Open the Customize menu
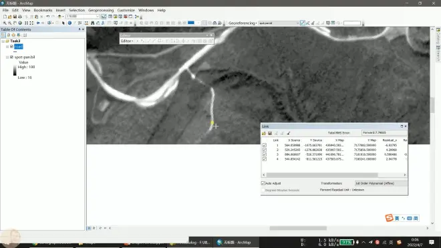Image resolution: width=441 pixels, height=248 pixels. pyautogui.click(x=126, y=10)
